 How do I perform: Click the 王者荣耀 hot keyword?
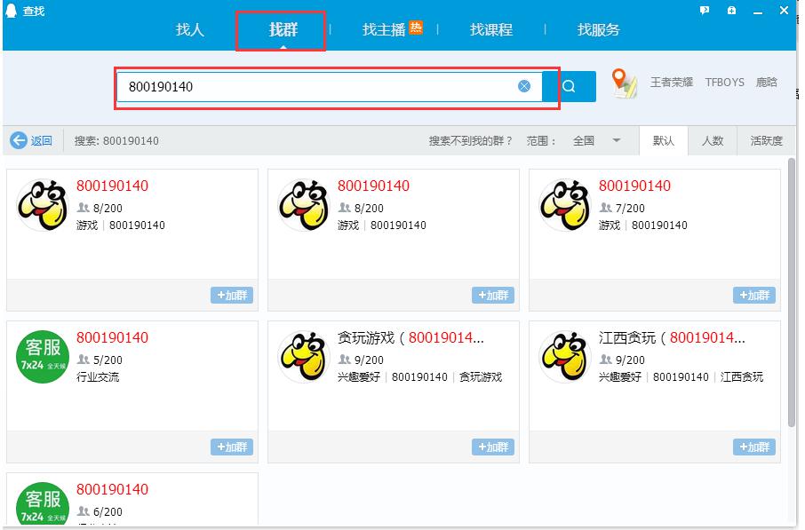(672, 82)
